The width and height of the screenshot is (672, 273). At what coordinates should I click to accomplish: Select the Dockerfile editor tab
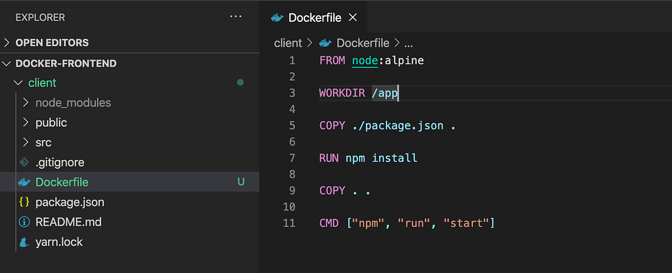(313, 17)
